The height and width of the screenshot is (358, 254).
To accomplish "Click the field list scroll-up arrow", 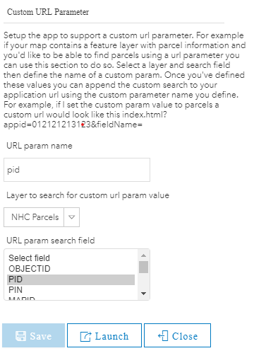I will pos(143,255).
